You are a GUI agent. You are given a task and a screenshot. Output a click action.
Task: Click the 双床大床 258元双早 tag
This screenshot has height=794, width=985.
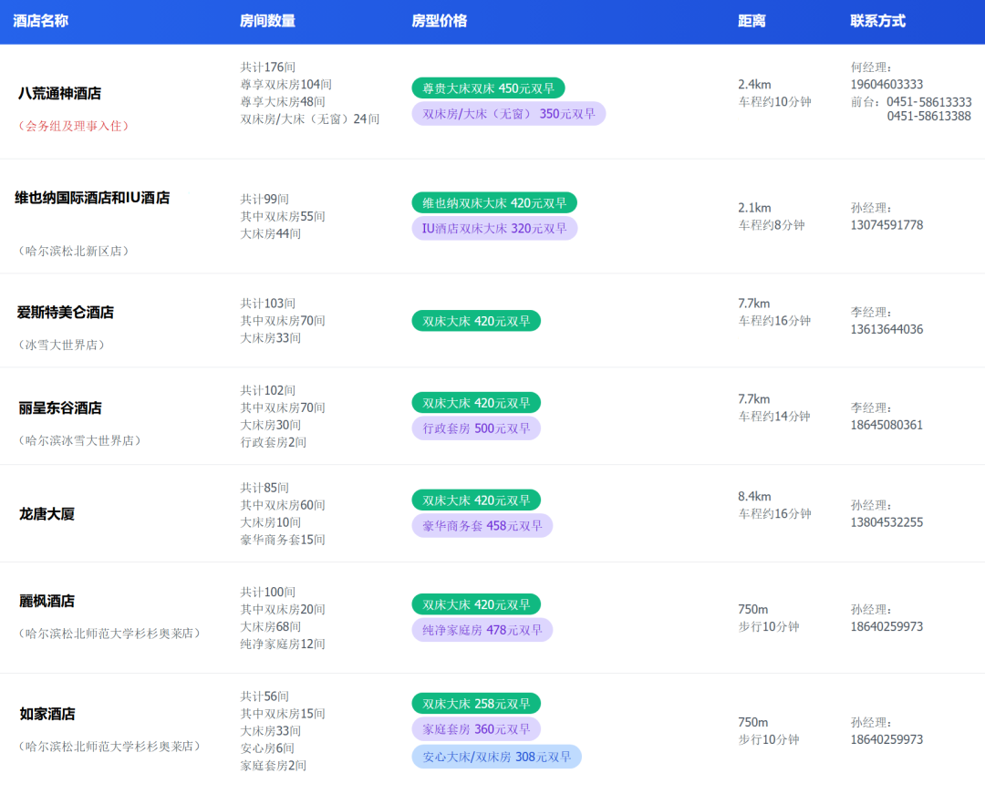point(476,703)
